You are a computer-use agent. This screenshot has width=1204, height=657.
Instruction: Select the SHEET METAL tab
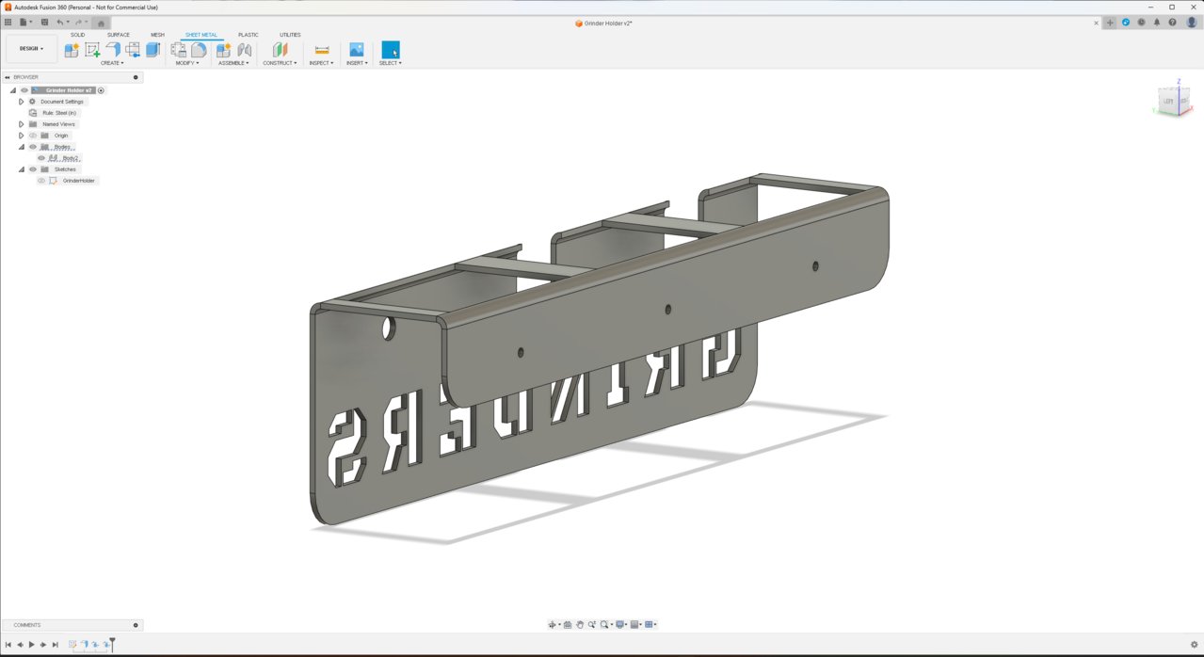pyautogui.click(x=201, y=35)
